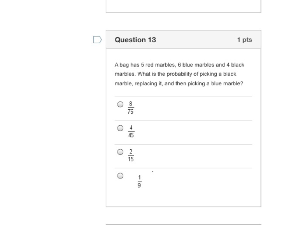Screen dimensions: 291x225
Task: Choose the 4/45 radio button
Action: [121, 128]
